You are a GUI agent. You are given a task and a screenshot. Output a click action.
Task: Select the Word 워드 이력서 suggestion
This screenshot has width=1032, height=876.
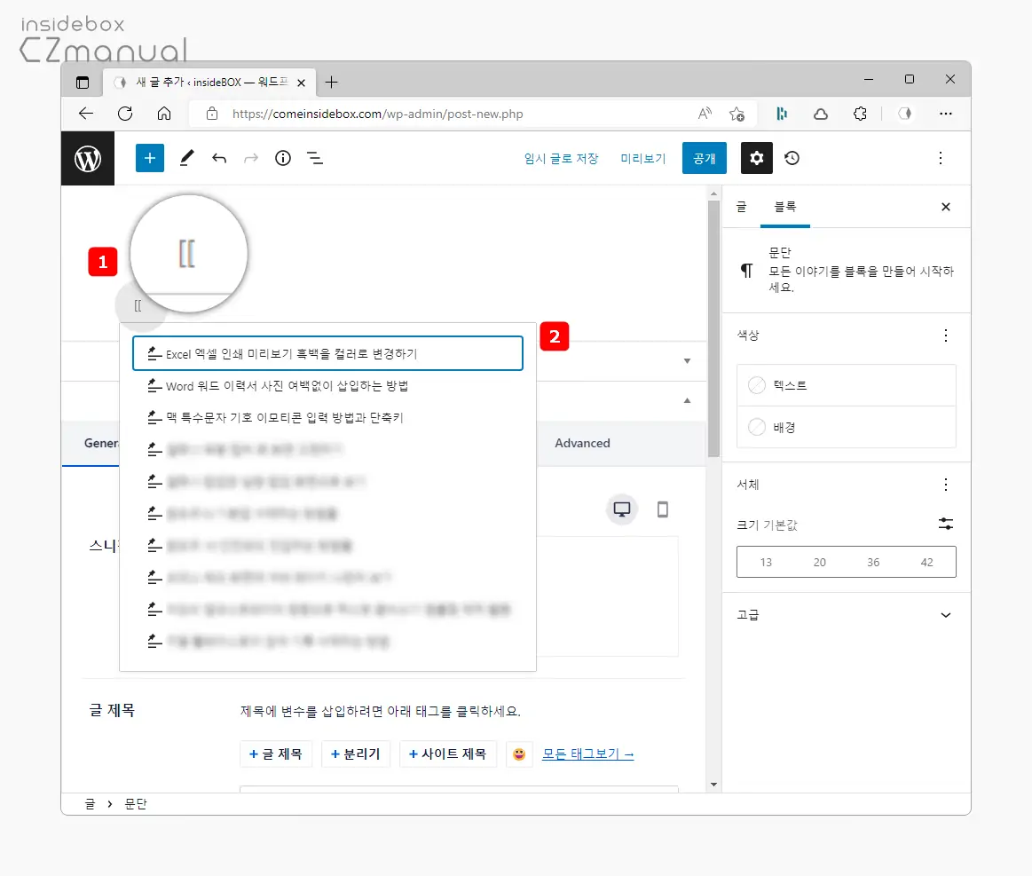[x=327, y=386]
